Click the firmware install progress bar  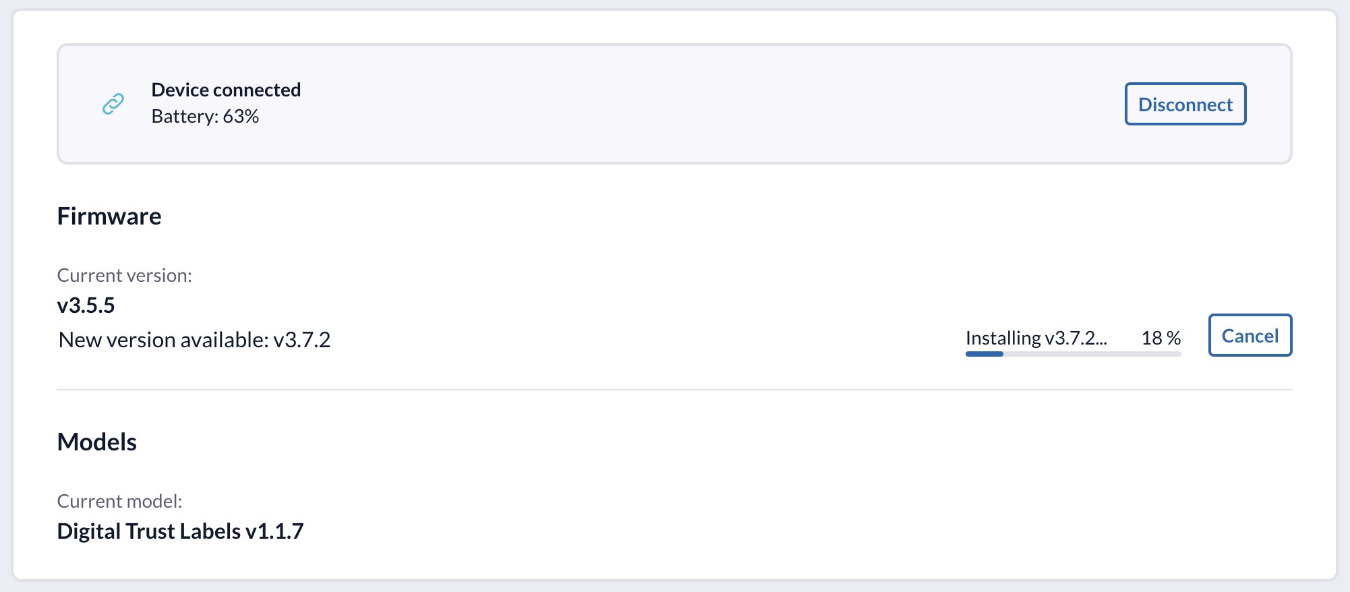coord(1073,354)
